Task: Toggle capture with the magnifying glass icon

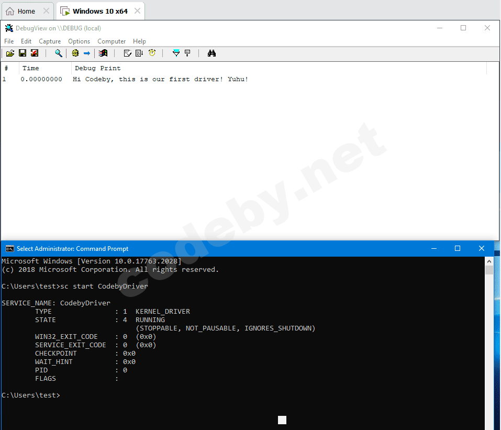Action: click(x=59, y=53)
